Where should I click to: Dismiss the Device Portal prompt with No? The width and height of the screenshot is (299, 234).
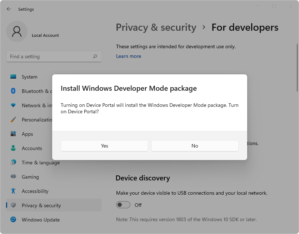[195, 146]
